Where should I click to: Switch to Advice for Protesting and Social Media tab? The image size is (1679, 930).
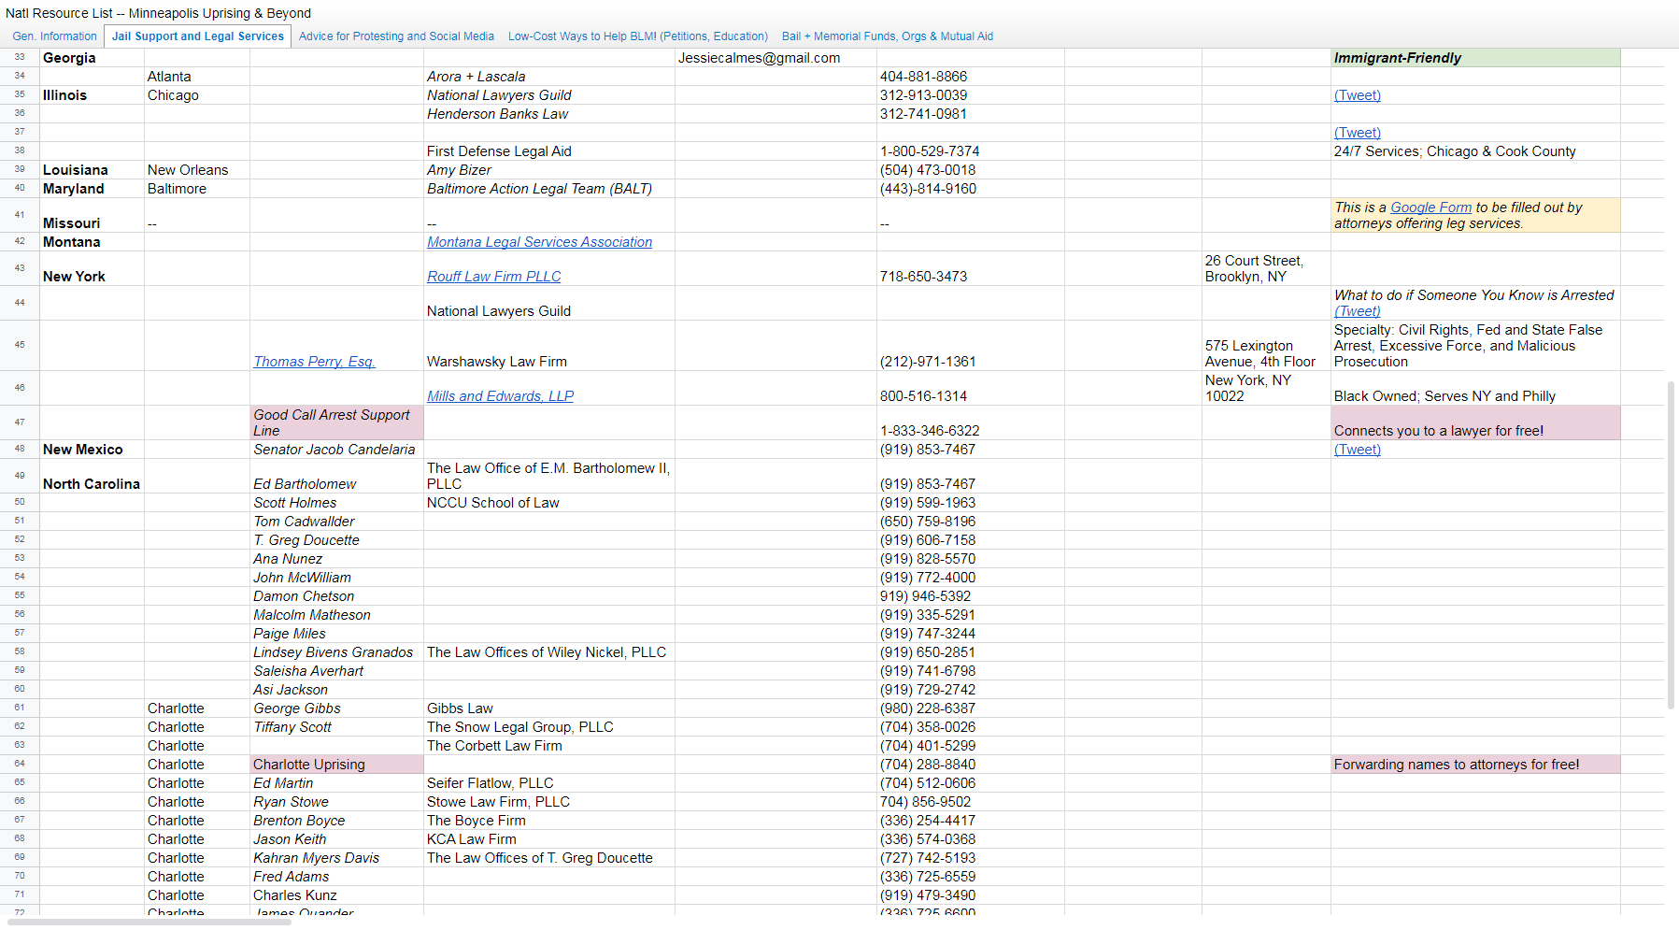(396, 36)
